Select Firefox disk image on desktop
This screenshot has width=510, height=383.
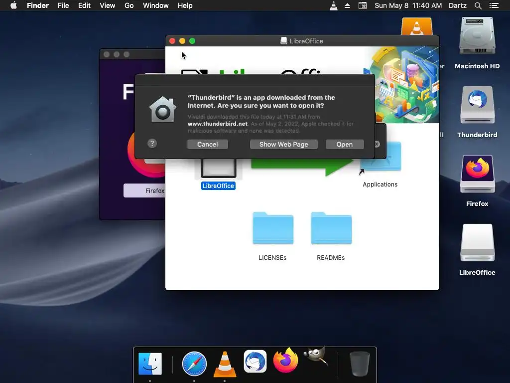tap(477, 174)
